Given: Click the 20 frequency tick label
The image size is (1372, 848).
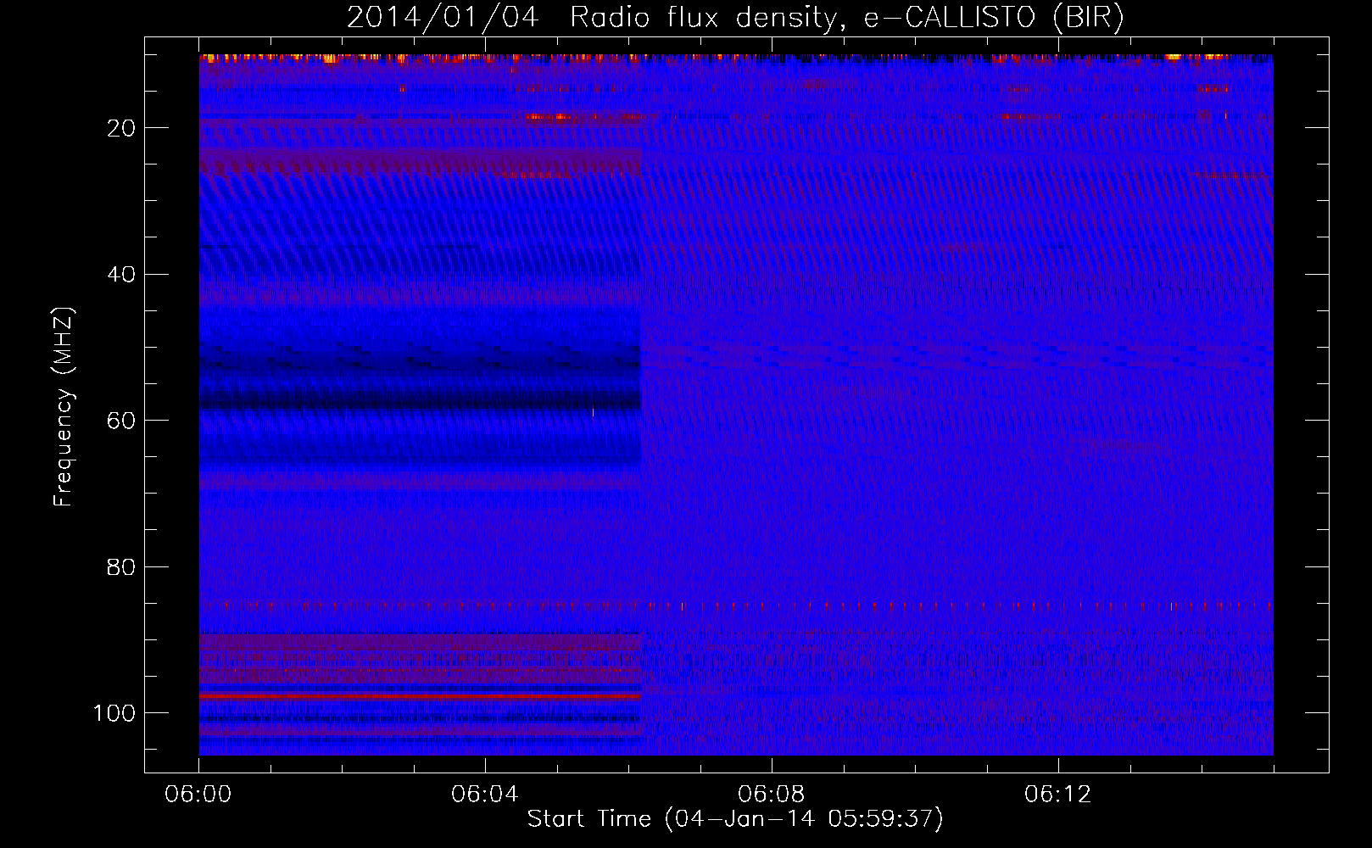Looking at the screenshot, I should [x=121, y=128].
